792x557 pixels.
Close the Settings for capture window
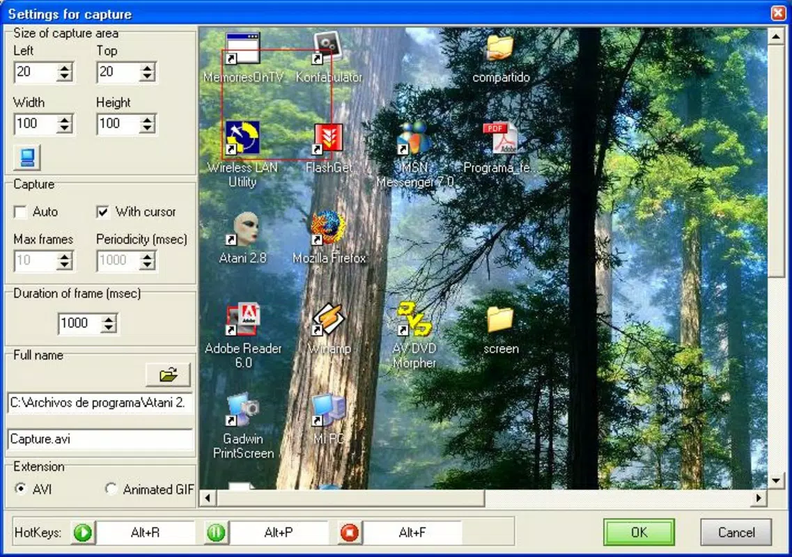point(778,13)
